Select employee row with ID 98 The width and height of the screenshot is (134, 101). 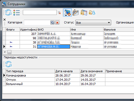(x=68, y=38)
